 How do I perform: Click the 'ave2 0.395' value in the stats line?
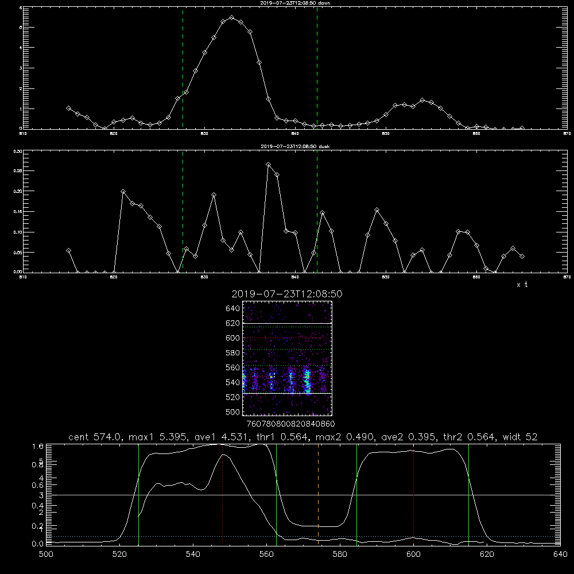tap(409, 437)
